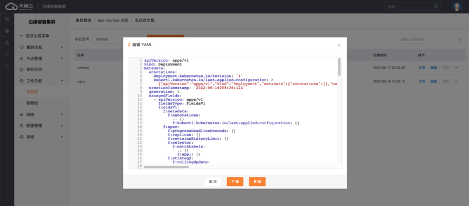
Task: Open 编辑 for cwhtest
Action: point(433,68)
